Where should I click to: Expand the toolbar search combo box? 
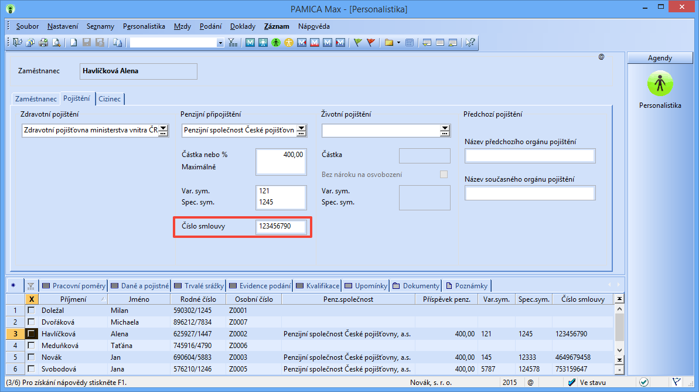click(x=220, y=42)
